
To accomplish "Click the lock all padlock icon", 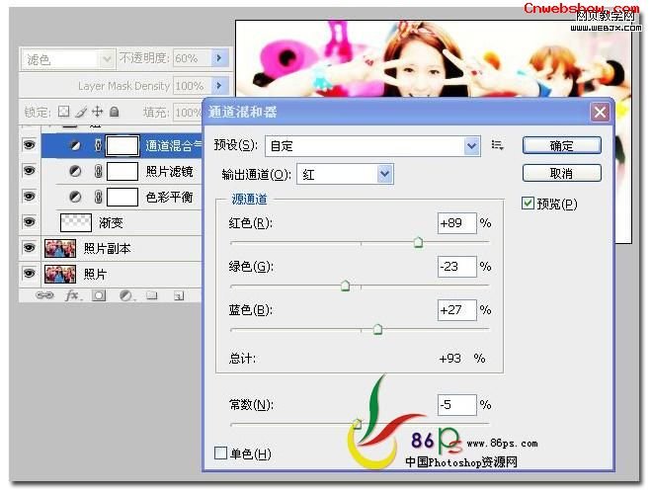I will tap(115, 113).
